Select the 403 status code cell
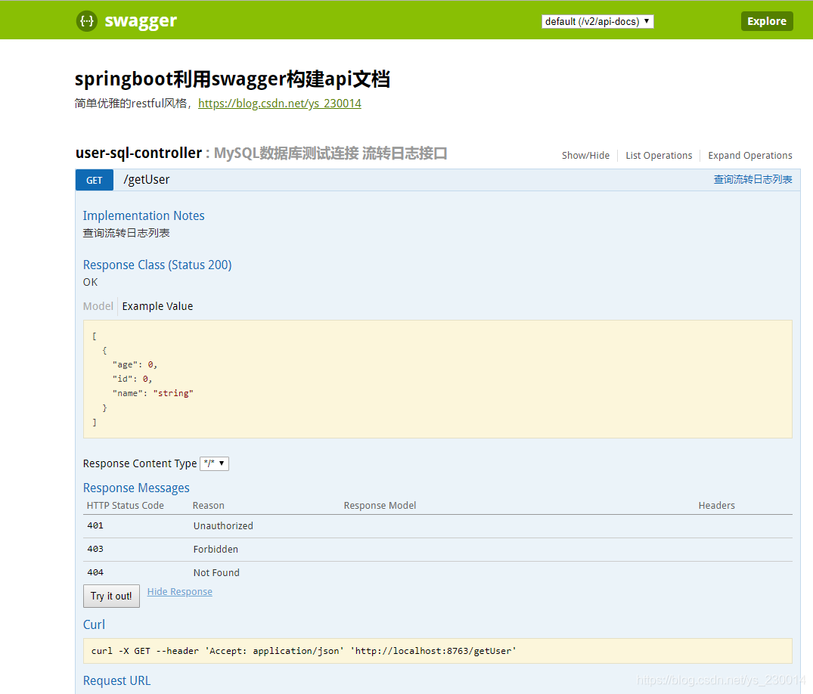This screenshot has height=694, width=813. tap(95, 549)
